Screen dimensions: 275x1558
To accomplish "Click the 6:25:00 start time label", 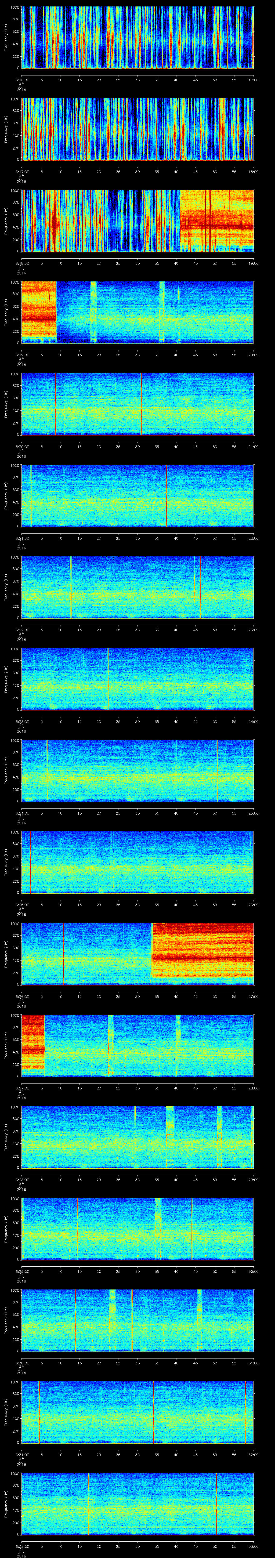I will point(22,904).
